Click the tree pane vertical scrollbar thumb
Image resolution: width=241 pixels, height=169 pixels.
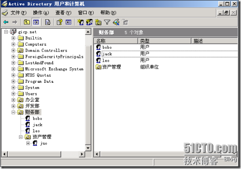pos(88,95)
